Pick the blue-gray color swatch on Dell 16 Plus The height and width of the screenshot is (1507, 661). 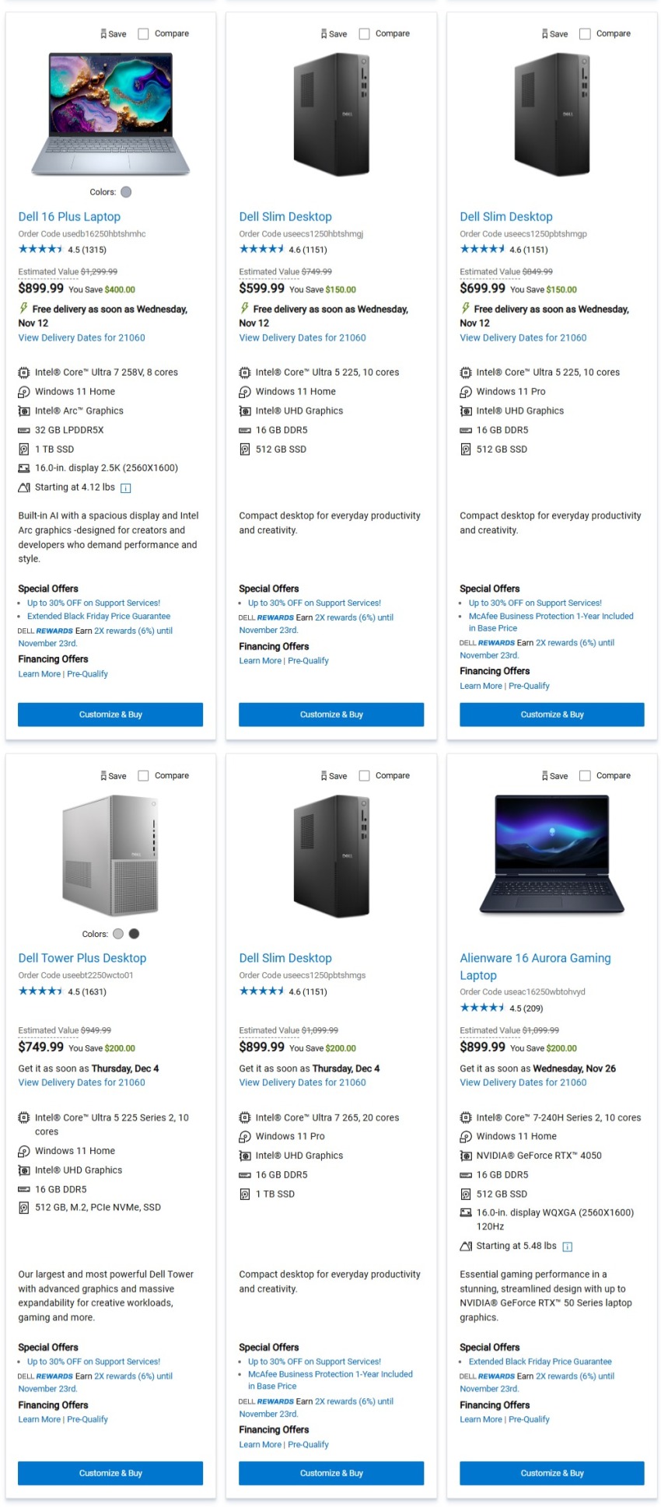pos(126,192)
